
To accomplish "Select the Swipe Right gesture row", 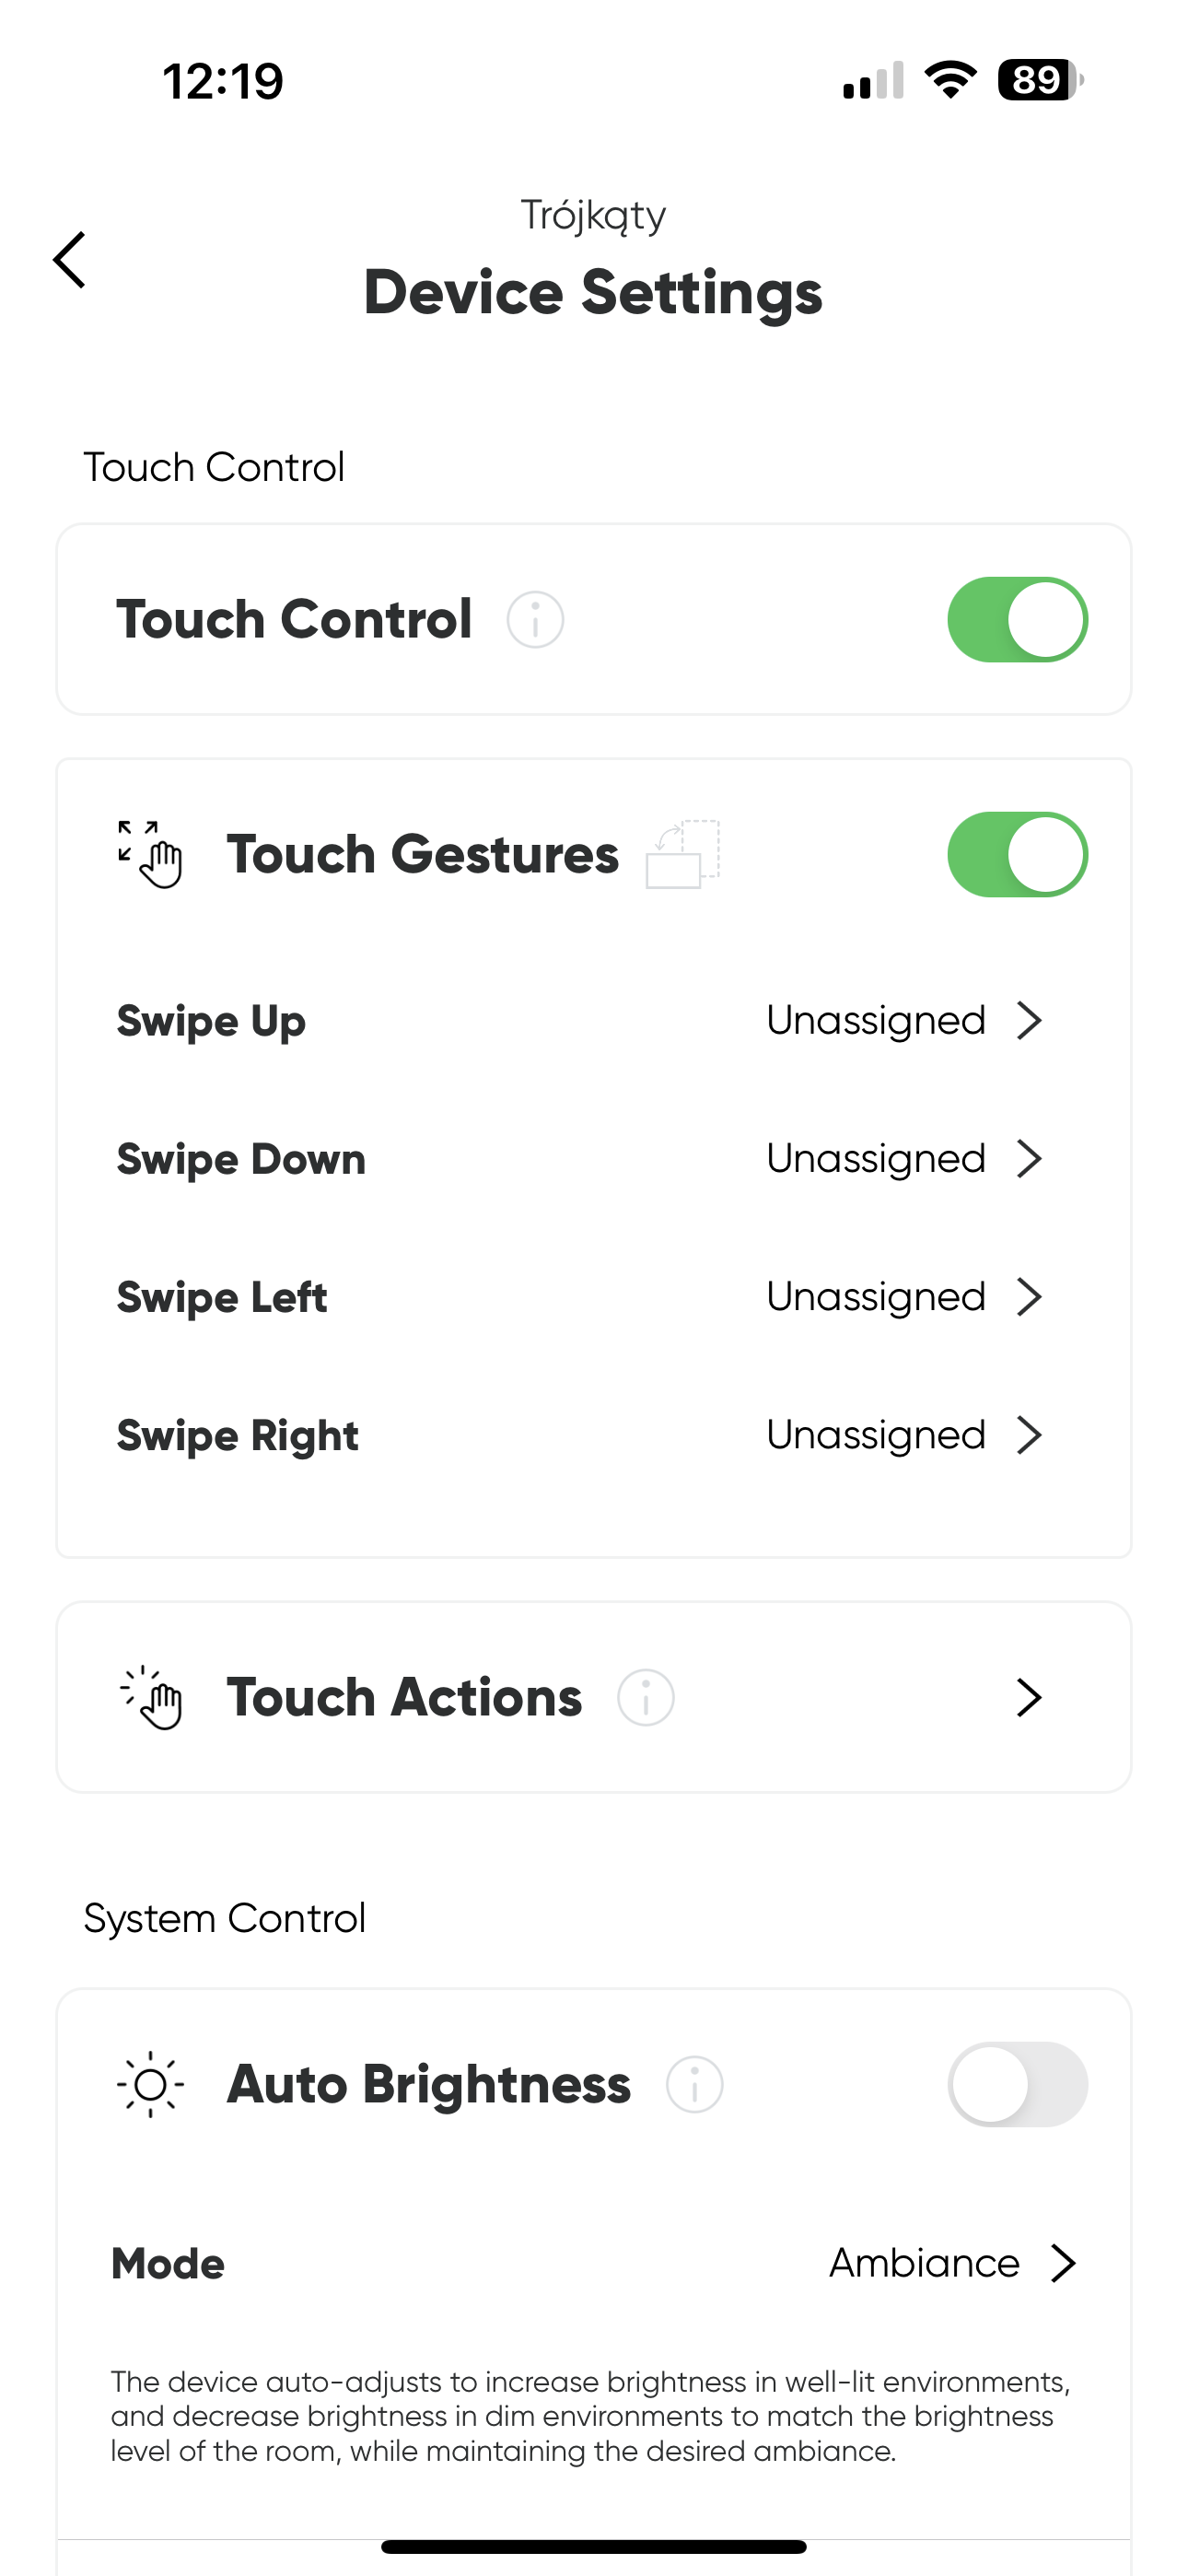I will 594,1435.
